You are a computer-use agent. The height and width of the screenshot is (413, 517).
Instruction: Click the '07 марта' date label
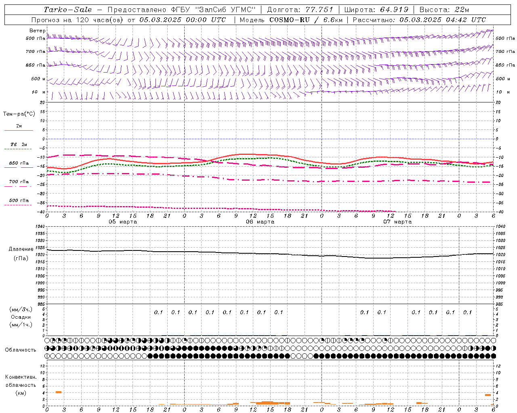[397, 222]
